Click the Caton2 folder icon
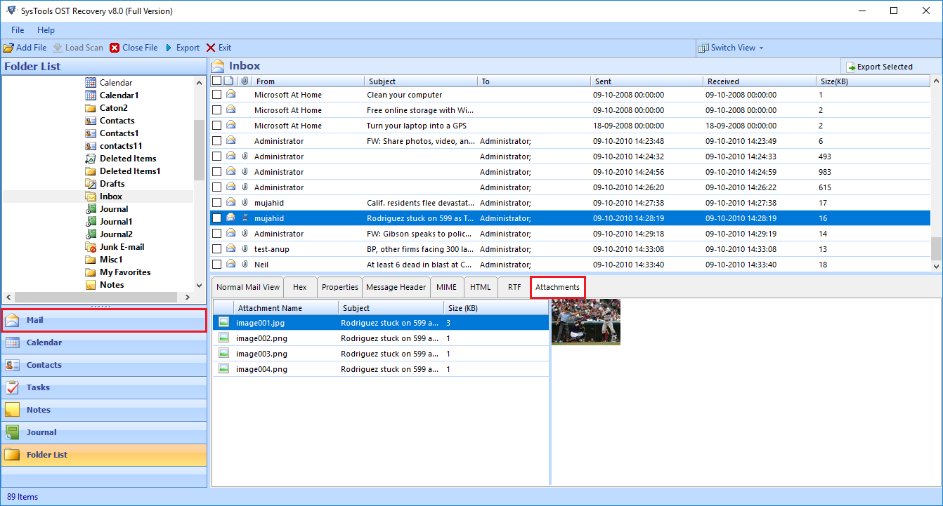943x506 pixels. click(90, 108)
